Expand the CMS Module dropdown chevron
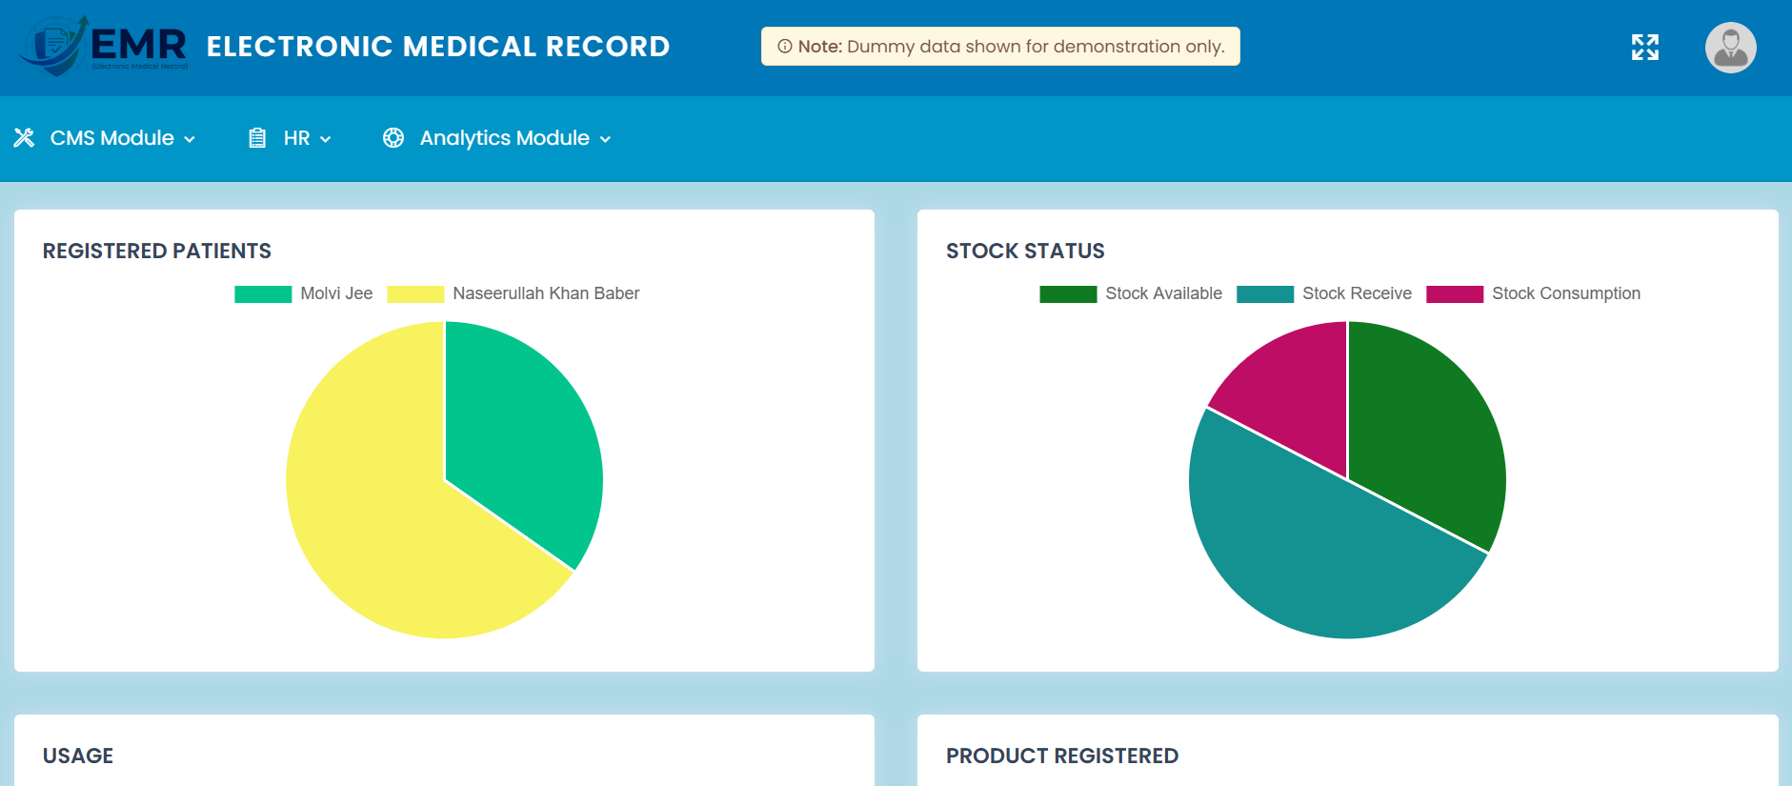 190,139
